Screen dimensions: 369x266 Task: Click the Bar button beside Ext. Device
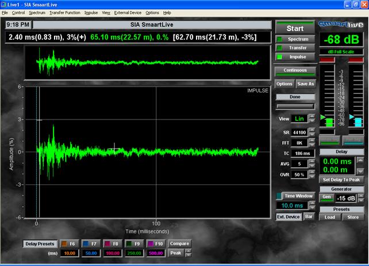click(309, 217)
